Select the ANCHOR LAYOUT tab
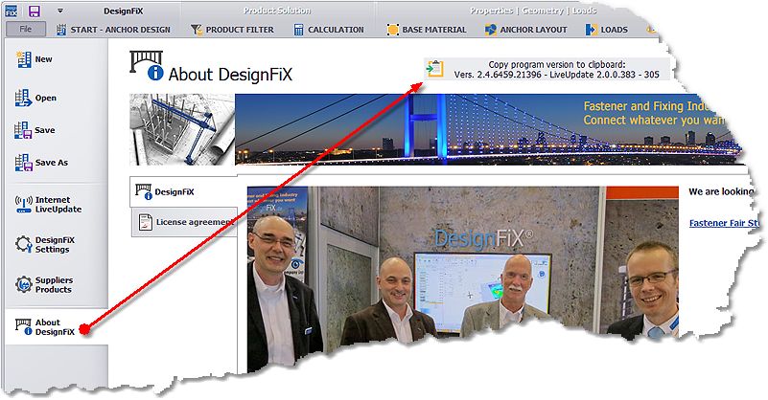This screenshot has height=400, width=768. (x=526, y=30)
